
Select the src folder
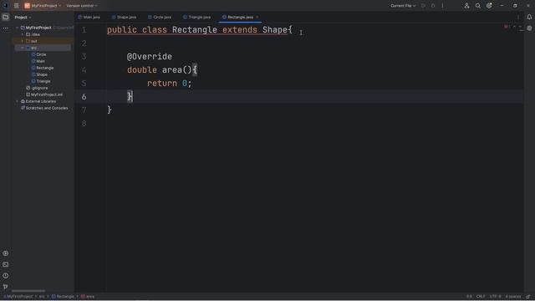pos(43,48)
